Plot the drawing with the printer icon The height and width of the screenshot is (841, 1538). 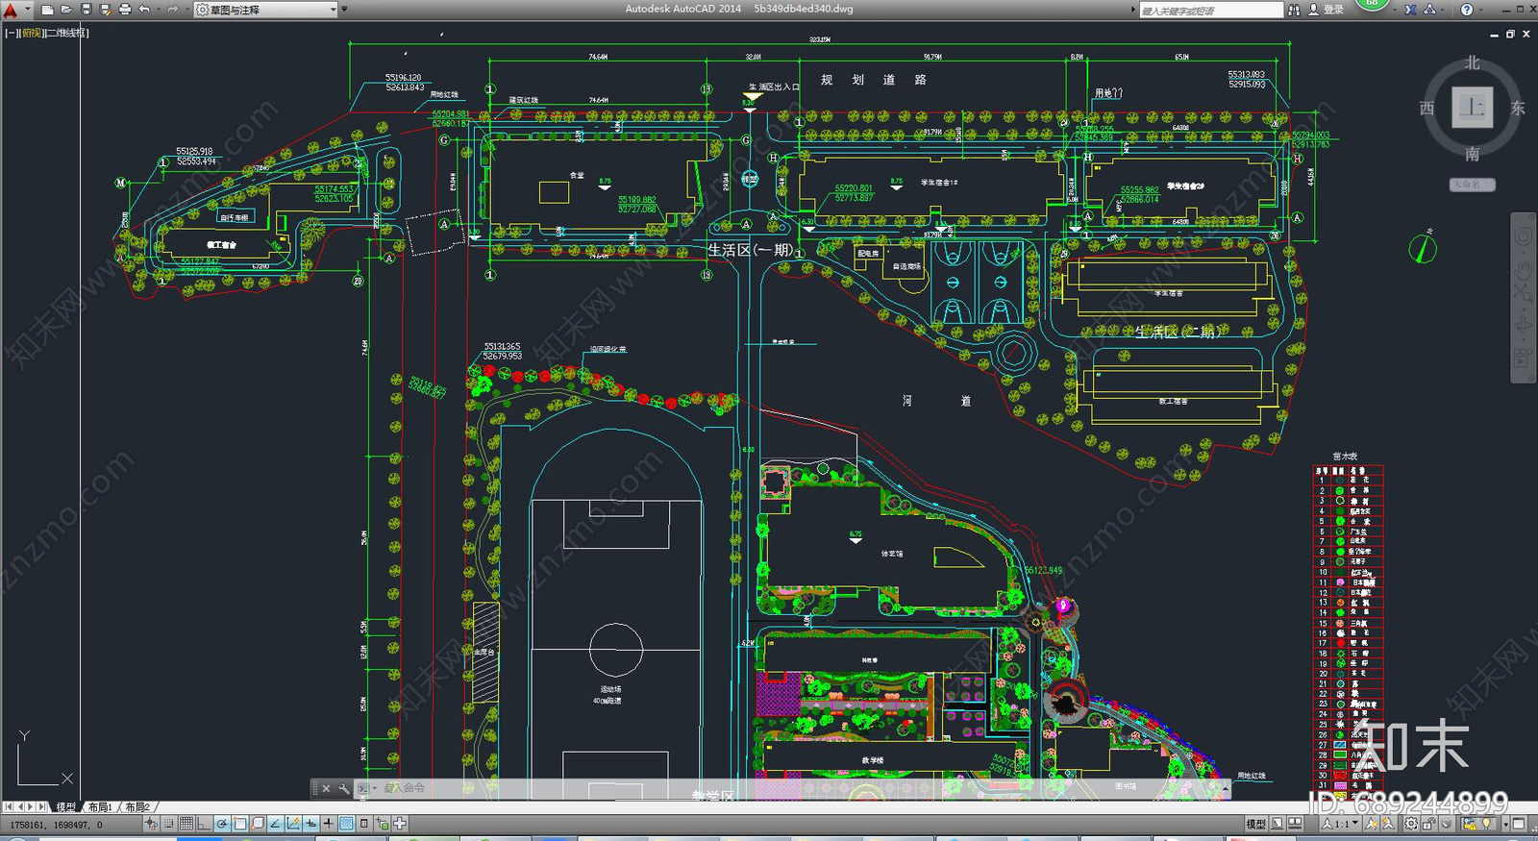tap(125, 10)
